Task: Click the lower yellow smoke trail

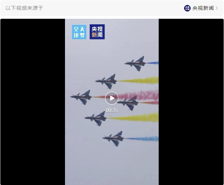Action: (x=134, y=118)
